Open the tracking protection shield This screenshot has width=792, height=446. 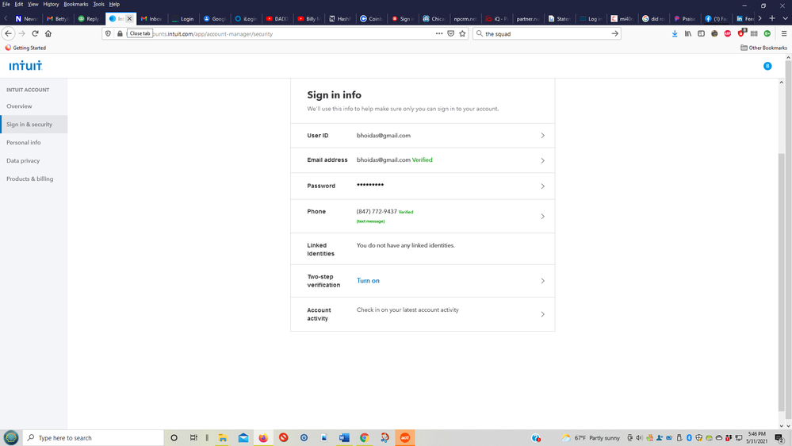click(x=108, y=33)
